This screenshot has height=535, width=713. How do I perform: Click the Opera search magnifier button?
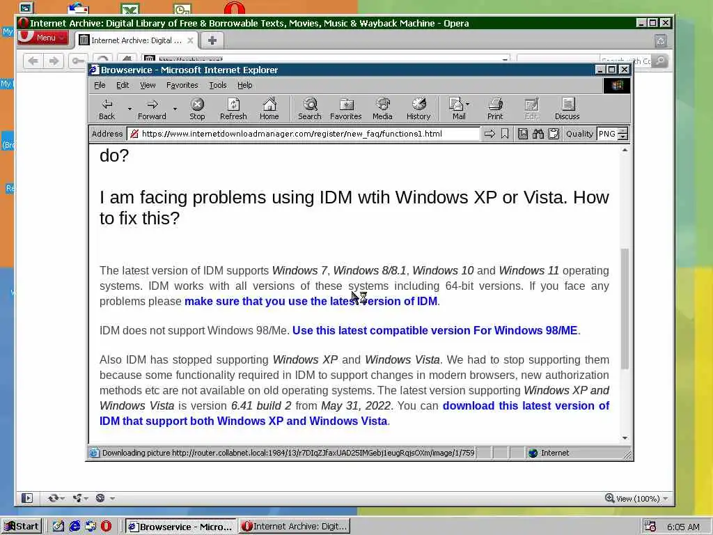(659, 61)
